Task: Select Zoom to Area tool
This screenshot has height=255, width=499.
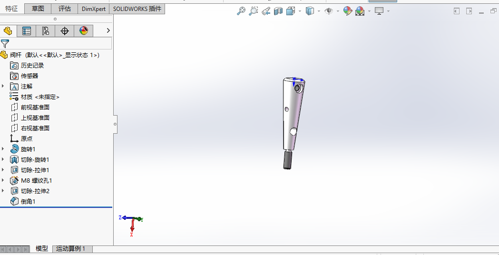Action: 254,11
